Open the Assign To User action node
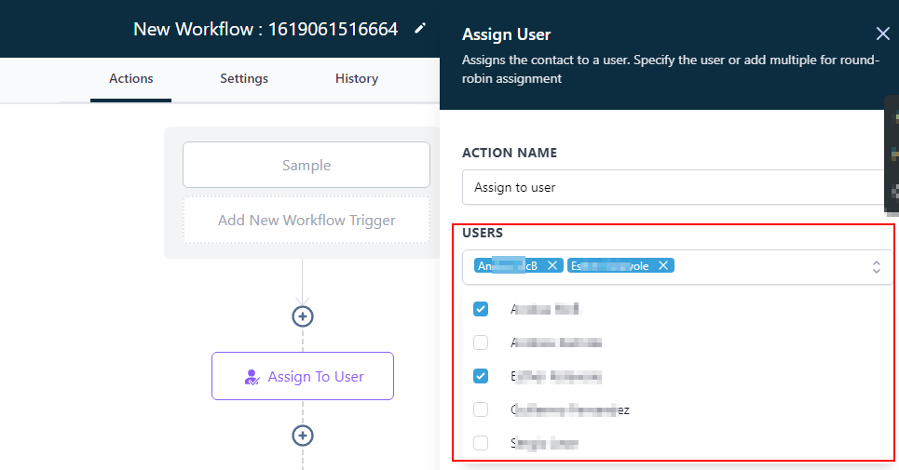899x470 pixels. coord(303,377)
